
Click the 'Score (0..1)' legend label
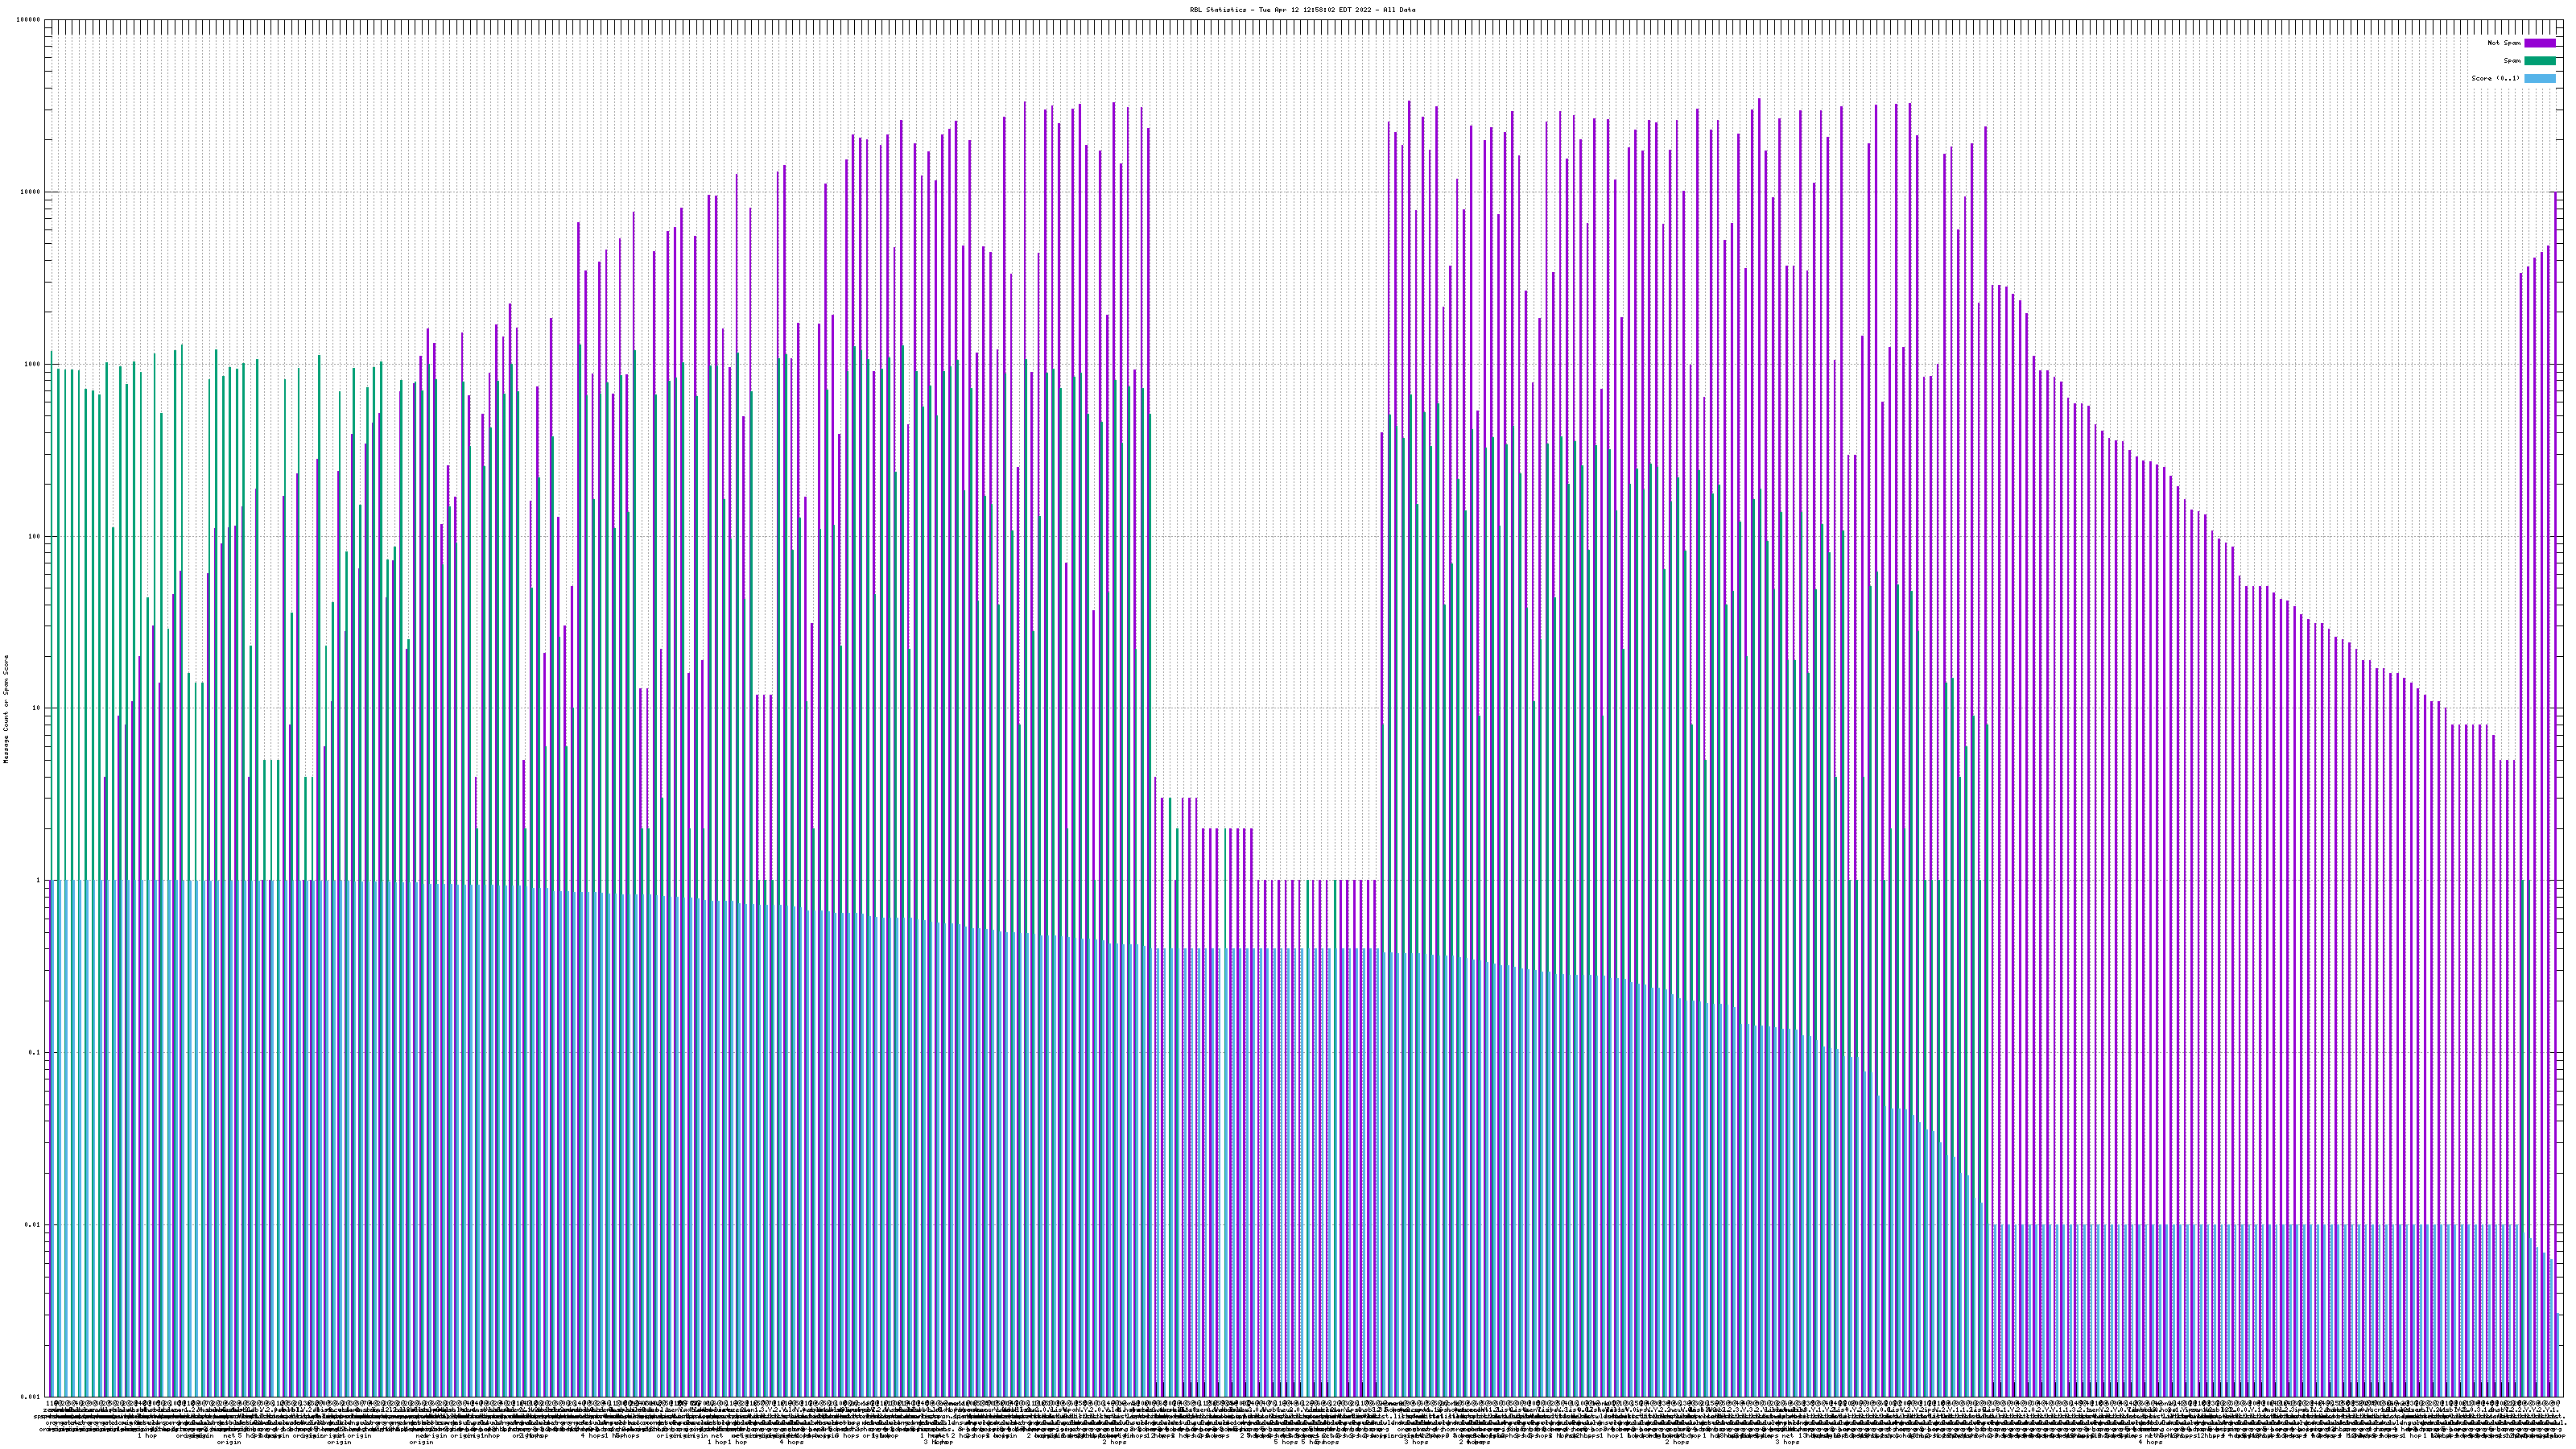point(2495,78)
